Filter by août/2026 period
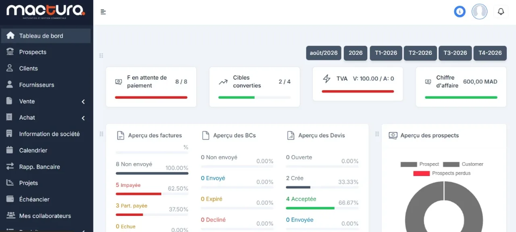 click(324, 53)
